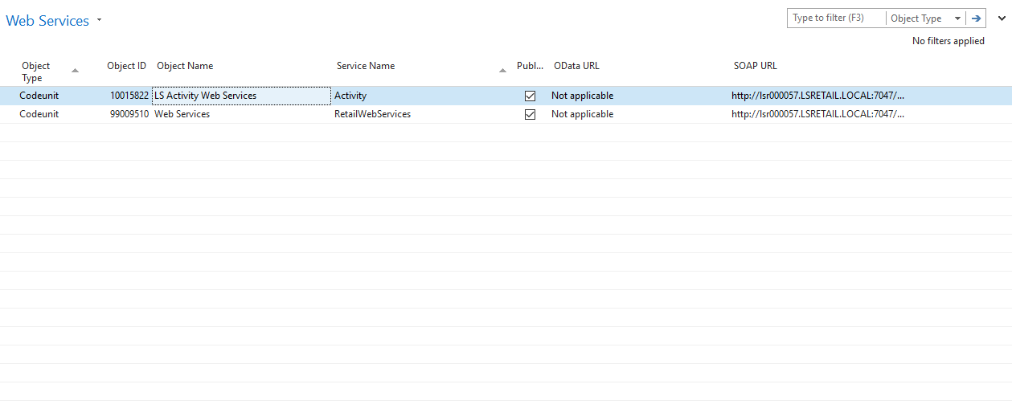Open the Web Services title dropdown
Image resolution: width=1012 pixels, height=417 pixels.
99,20
